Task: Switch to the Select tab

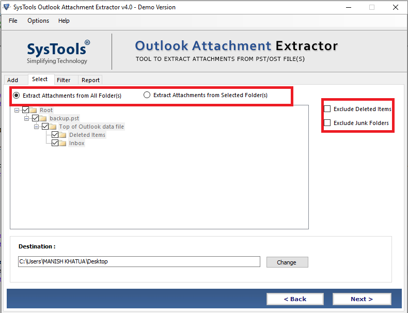Action: (41, 79)
